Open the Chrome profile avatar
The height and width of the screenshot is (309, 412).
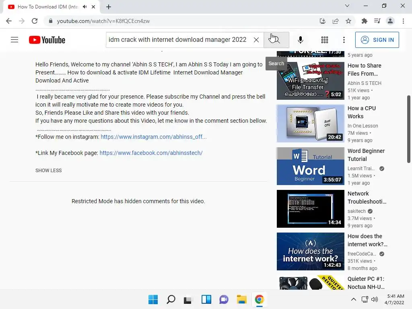pyautogui.click(x=390, y=21)
